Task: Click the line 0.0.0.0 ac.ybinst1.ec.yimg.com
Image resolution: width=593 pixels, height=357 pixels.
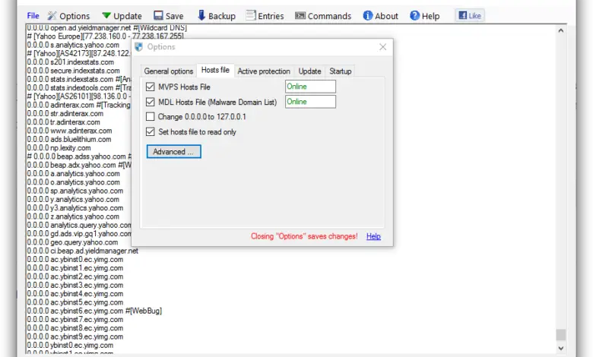Action: pos(75,268)
